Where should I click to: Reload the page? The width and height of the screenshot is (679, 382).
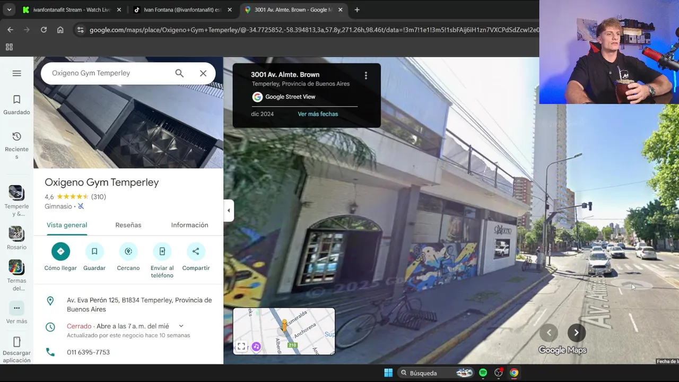tap(43, 30)
